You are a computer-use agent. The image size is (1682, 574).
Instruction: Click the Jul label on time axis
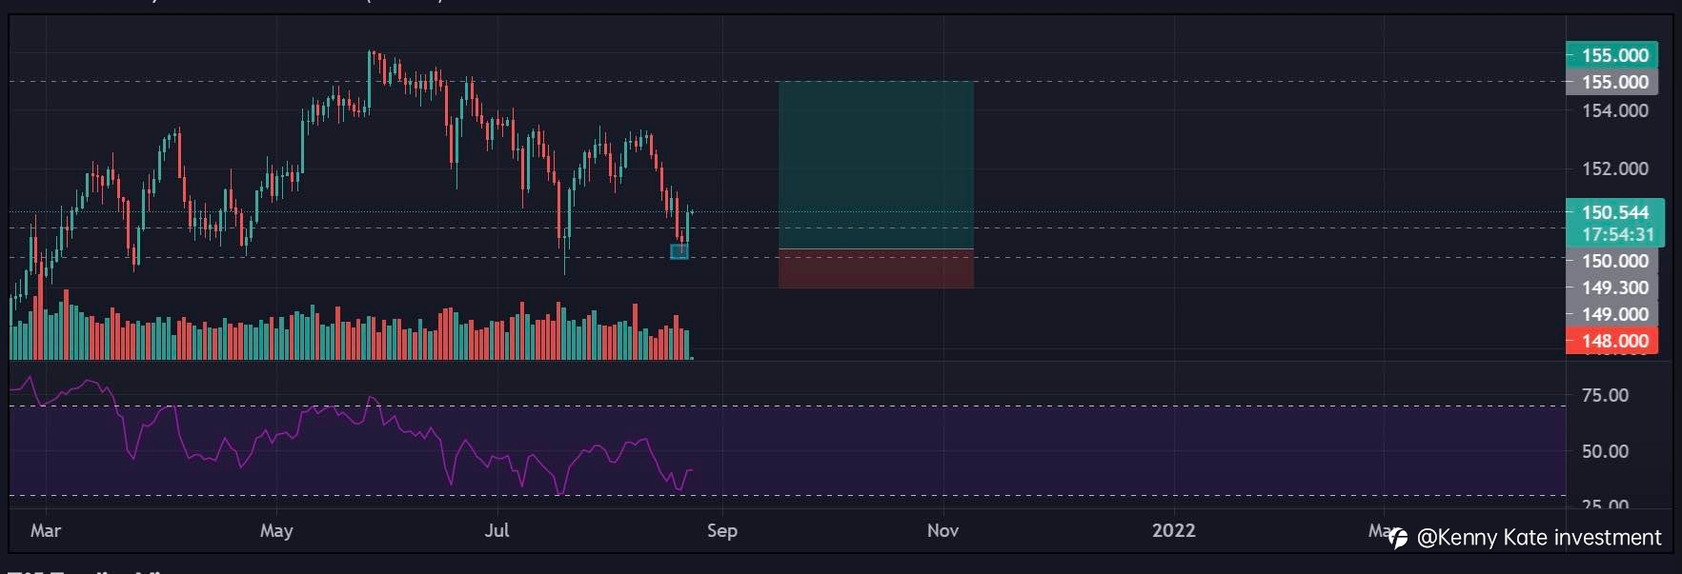click(496, 530)
